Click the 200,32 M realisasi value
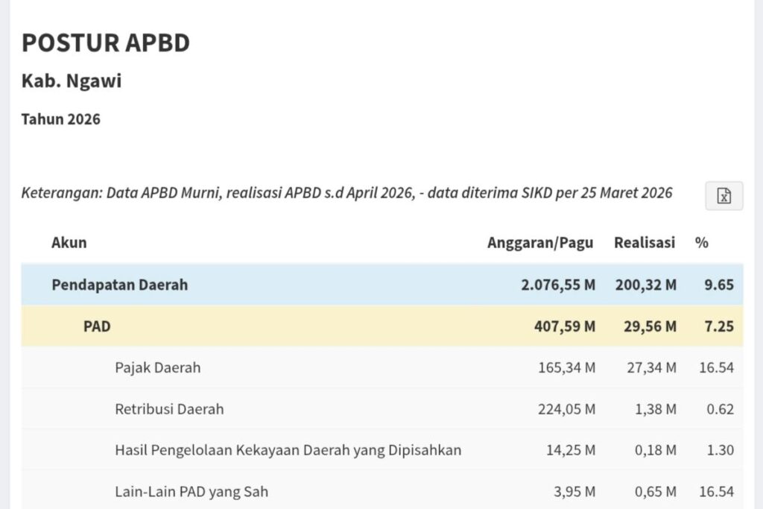The width and height of the screenshot is (763, 509). pos(646,285)
